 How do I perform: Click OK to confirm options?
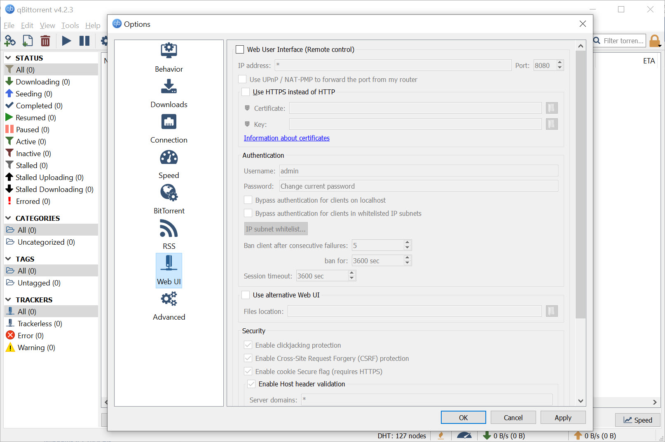464,417
